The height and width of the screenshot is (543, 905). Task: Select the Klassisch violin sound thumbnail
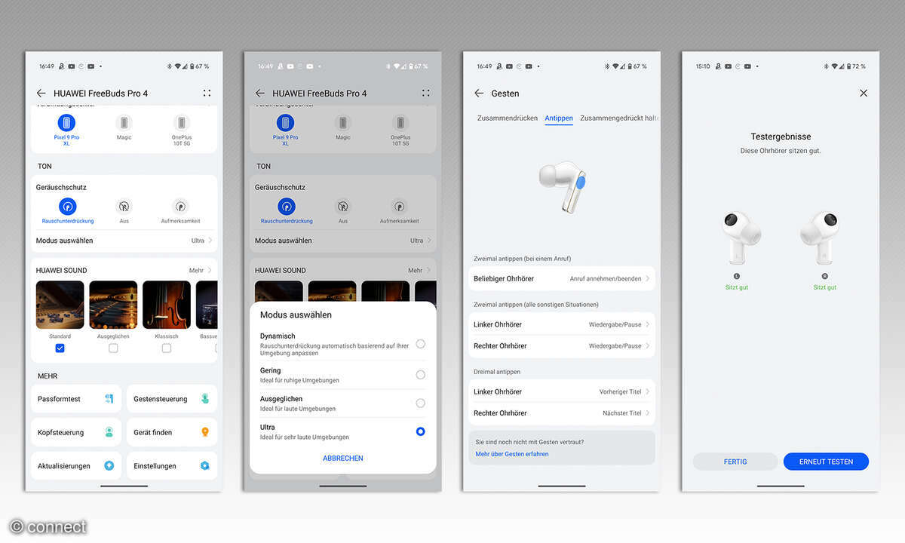tap(166, 305)
